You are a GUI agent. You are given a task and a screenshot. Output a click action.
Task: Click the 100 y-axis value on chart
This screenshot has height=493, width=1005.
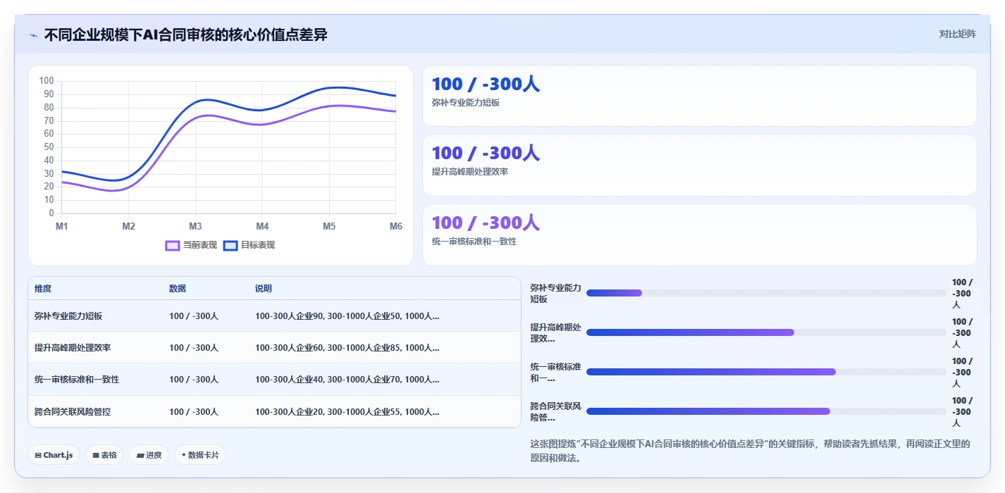tap(47, 81)
